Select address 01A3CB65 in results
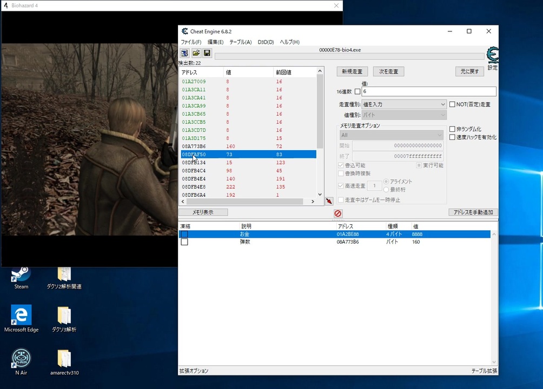Image resolution: width=543 pixels, height=389 pixels. click(194, 114)
